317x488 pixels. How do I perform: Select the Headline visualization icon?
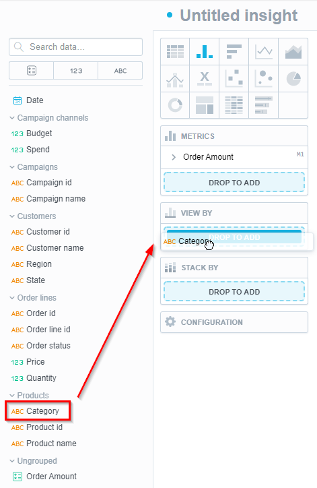click(x=205, y=78)
